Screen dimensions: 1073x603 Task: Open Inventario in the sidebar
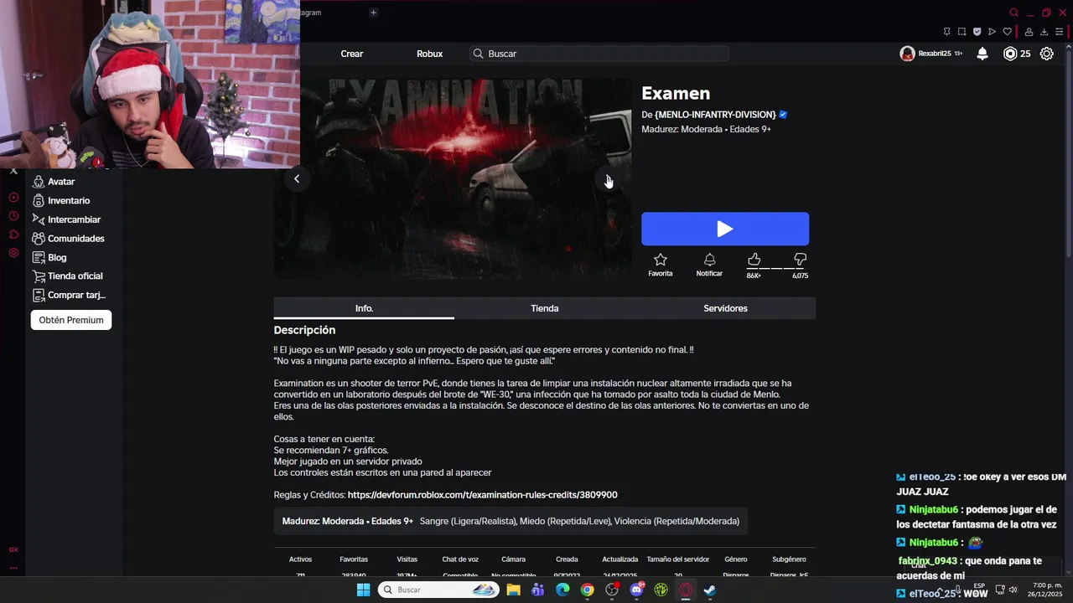point(61,201)
